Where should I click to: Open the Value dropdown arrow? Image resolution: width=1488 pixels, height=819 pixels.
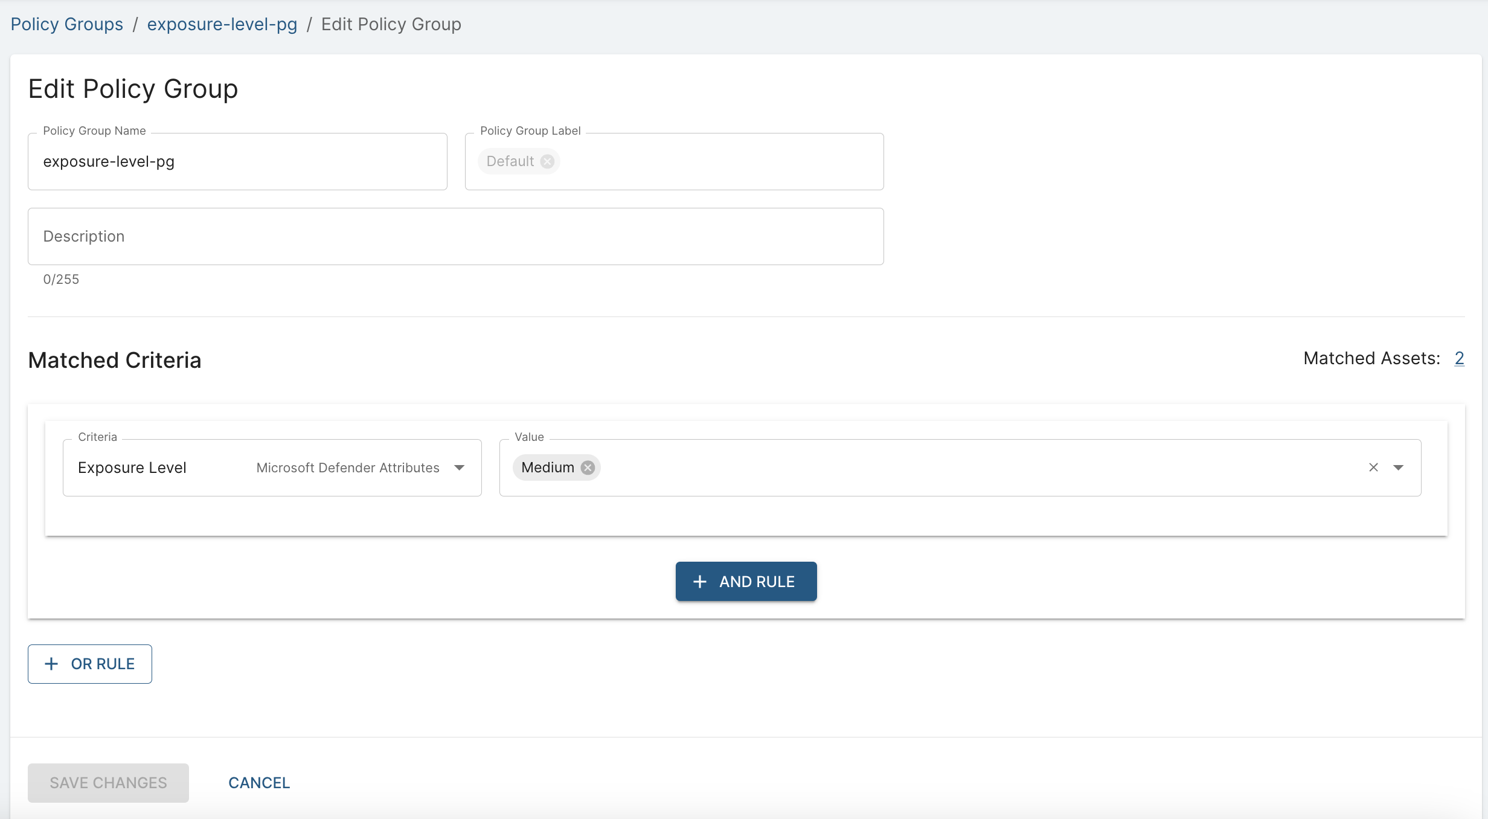[1399, 467]
